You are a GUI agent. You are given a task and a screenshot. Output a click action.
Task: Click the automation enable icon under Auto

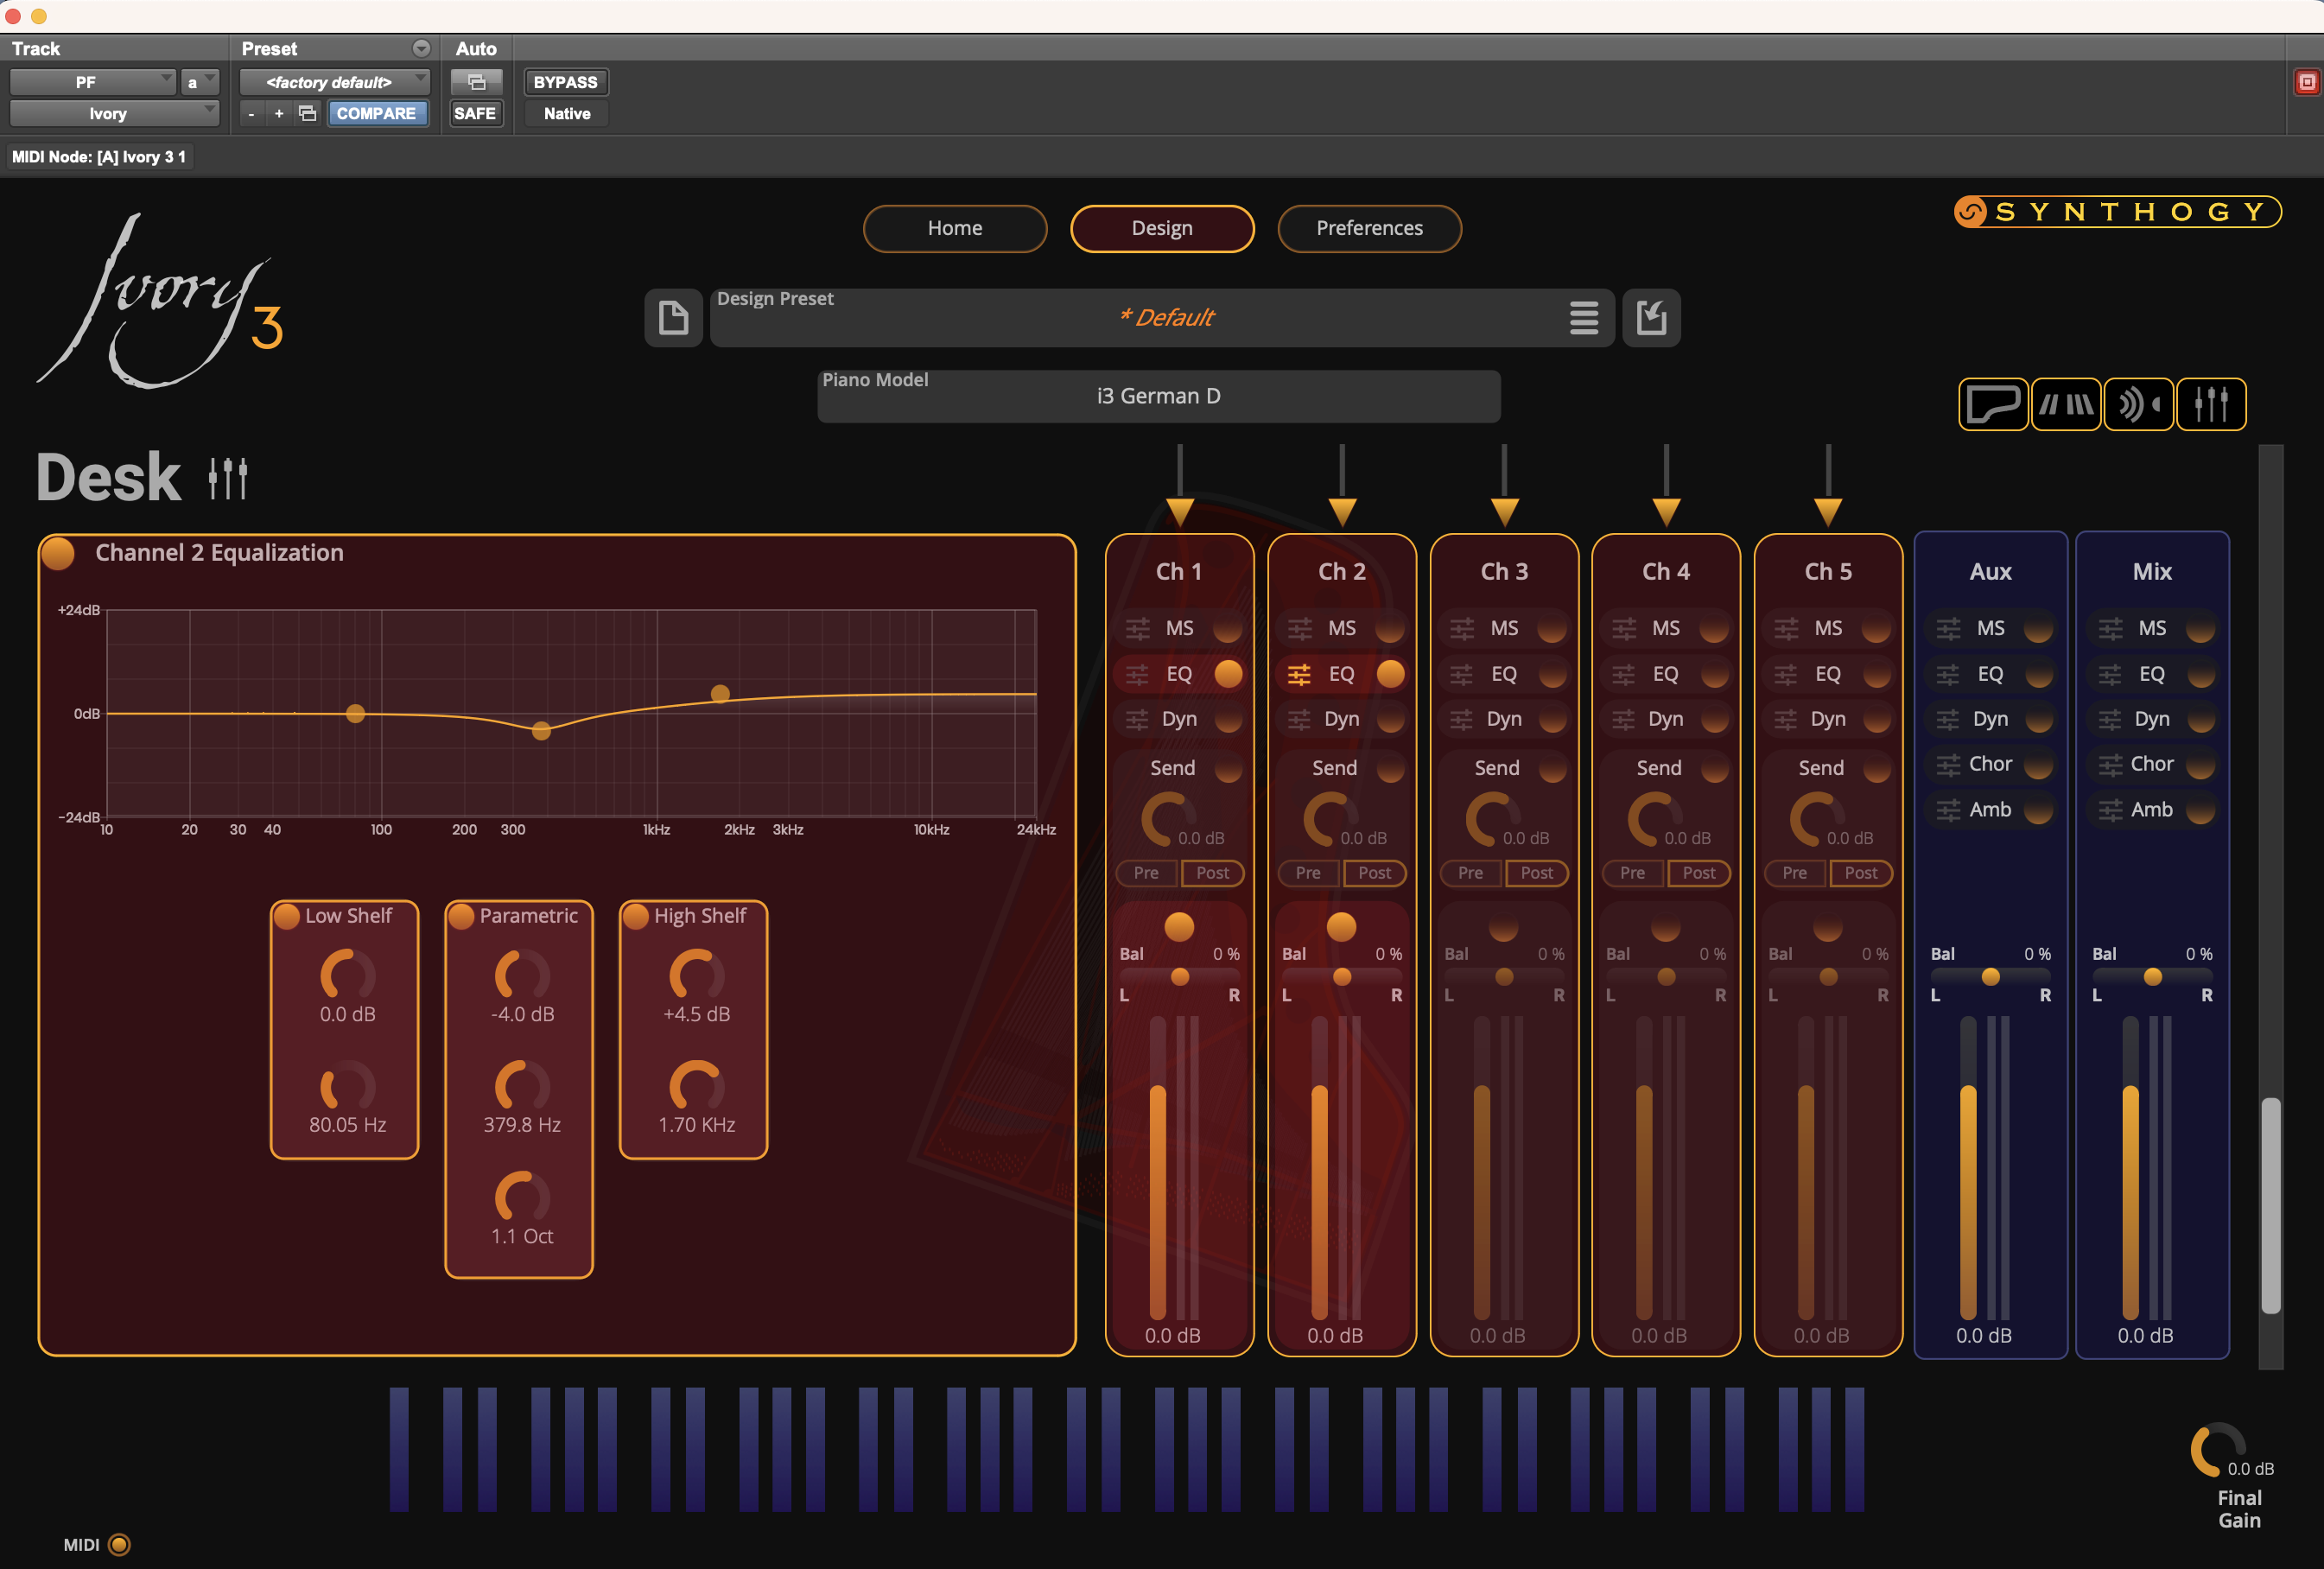(476, 82)
